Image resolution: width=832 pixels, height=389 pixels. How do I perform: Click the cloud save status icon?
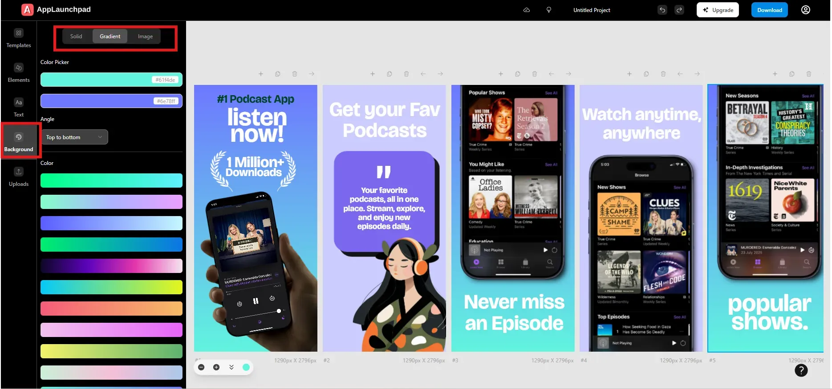pos(527,10)
